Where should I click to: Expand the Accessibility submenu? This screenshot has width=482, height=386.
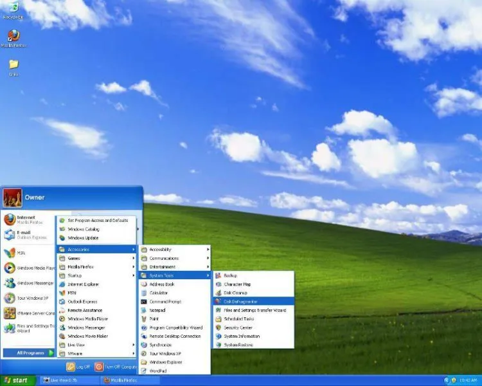(x=174, y=250)
